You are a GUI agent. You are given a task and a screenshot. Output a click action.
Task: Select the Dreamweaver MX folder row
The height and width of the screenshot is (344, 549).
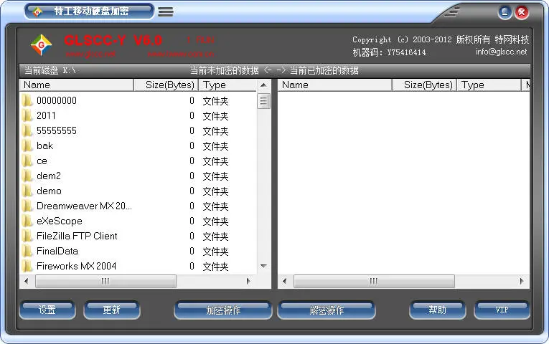[x=84, y=206]
